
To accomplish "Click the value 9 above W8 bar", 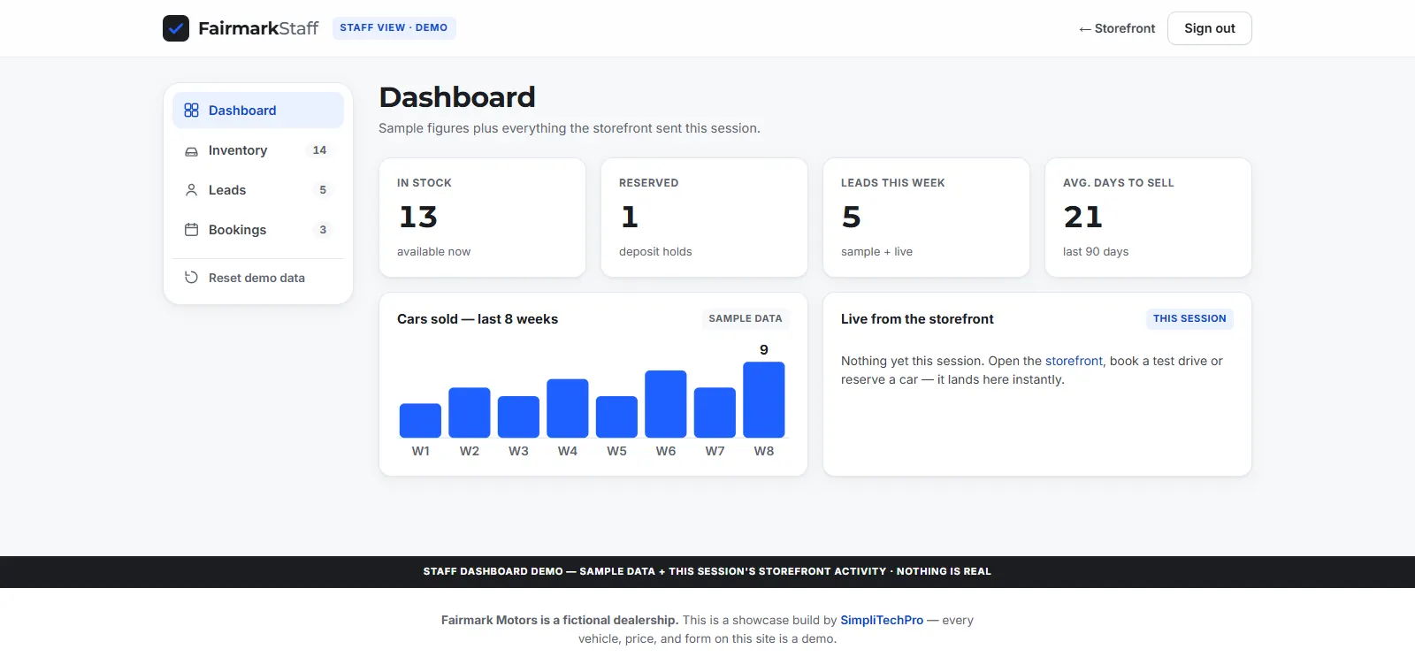I will point(764,350).
